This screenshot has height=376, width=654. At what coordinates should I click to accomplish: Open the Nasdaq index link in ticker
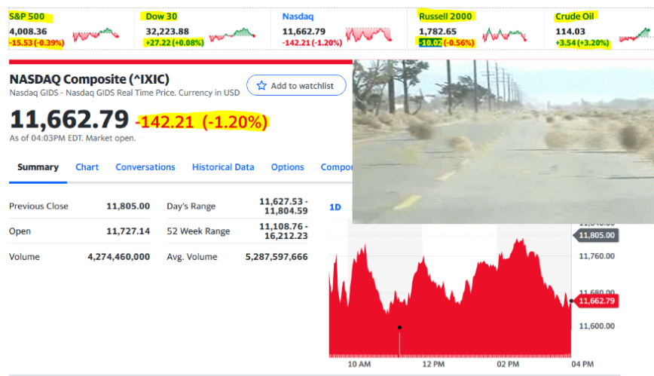tap(298, 17)
